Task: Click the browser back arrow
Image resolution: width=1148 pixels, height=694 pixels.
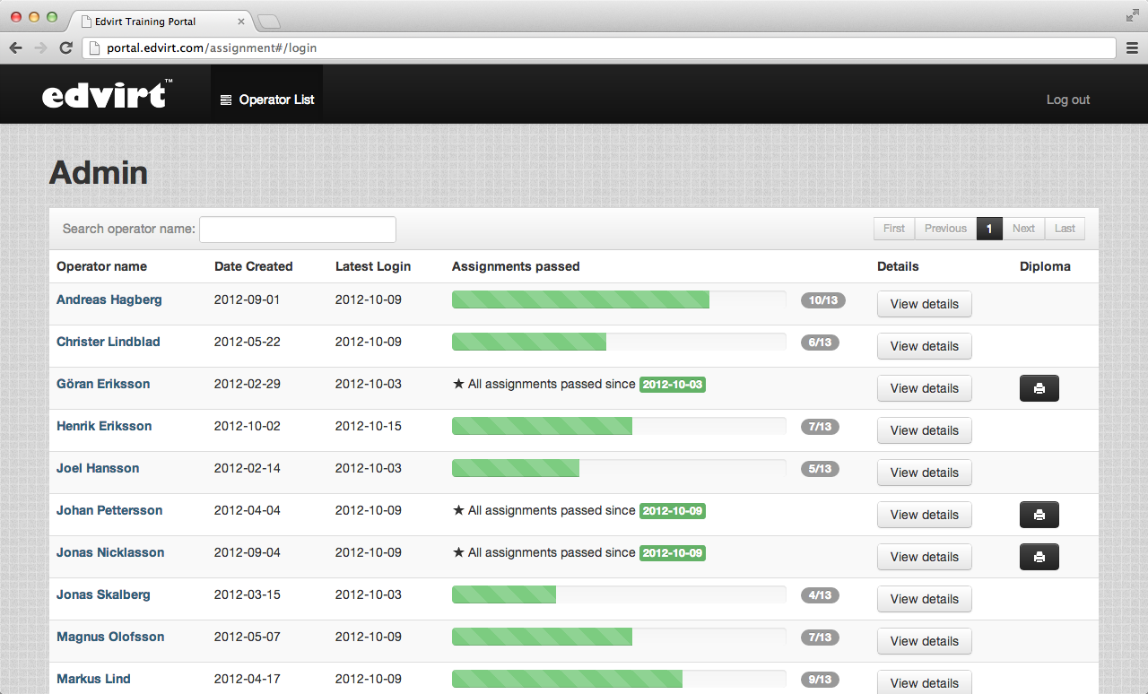Action: 15,48
